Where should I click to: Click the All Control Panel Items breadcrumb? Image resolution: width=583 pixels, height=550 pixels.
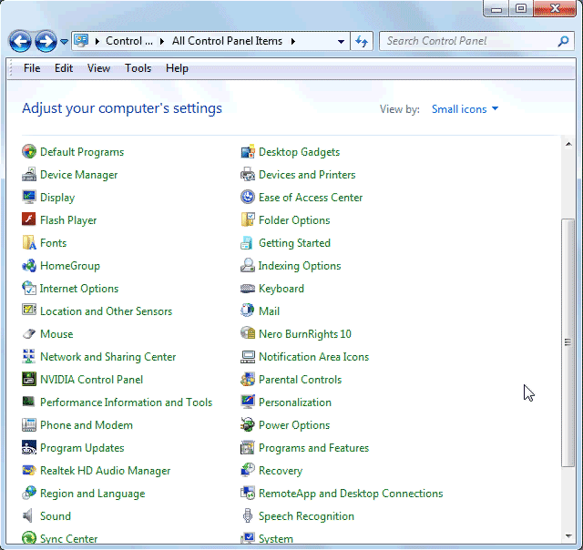pyautogui.click(x=227, y=41)
